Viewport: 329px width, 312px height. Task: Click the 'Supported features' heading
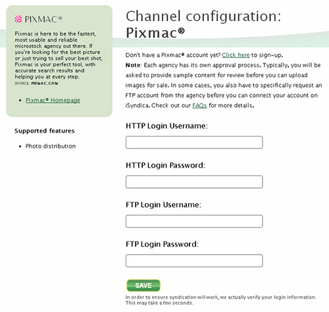(45, 131)
